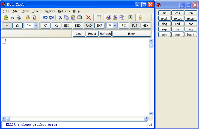Click the stamp icon in toolbar

(x=28, y=17)
